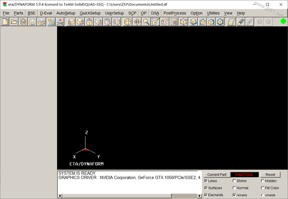Click the Open folder toolbar icon
The width and height of the screenshot is (288, 199).
[x=14, y=22]
